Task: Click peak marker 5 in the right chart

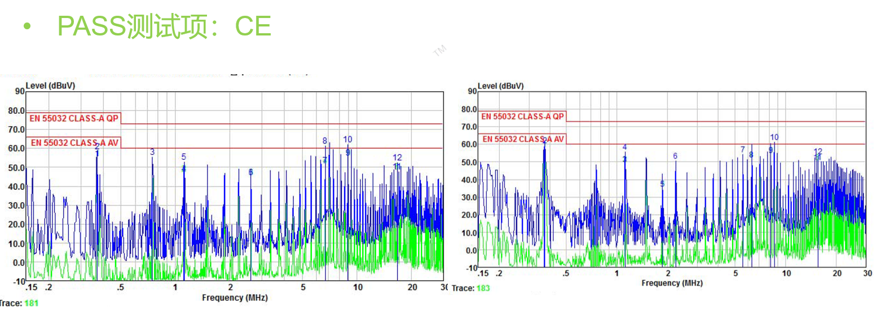Action: click(x=662, y=184)
